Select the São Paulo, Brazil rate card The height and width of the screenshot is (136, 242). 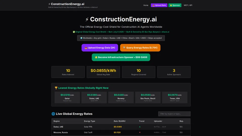(148, 97)
